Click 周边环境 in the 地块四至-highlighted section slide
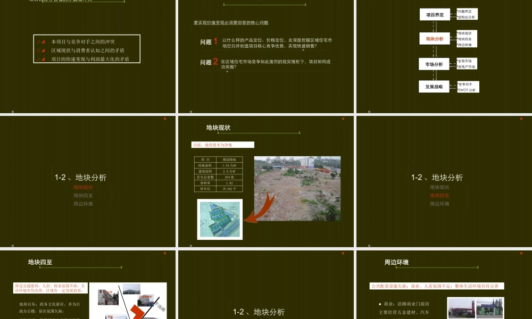 [439, 204]
